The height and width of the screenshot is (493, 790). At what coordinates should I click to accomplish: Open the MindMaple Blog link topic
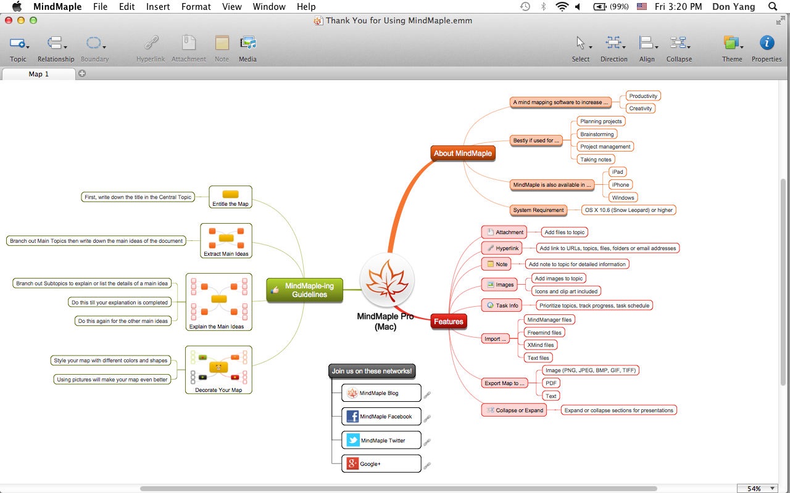pyautogui.click(x=381, y=393)
